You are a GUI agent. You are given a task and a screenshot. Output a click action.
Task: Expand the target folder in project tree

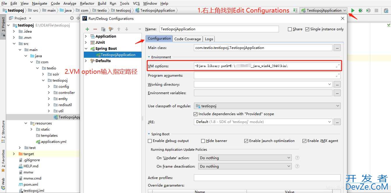point(14,154)
